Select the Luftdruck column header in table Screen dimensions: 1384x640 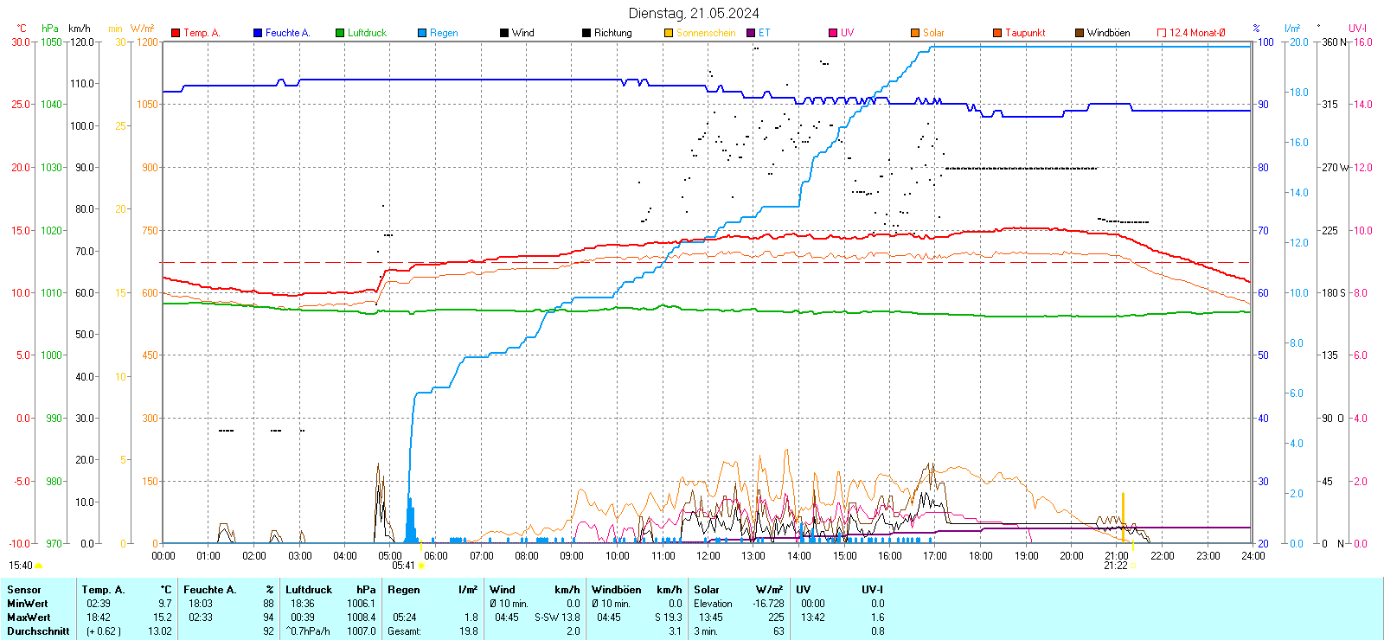309,590
